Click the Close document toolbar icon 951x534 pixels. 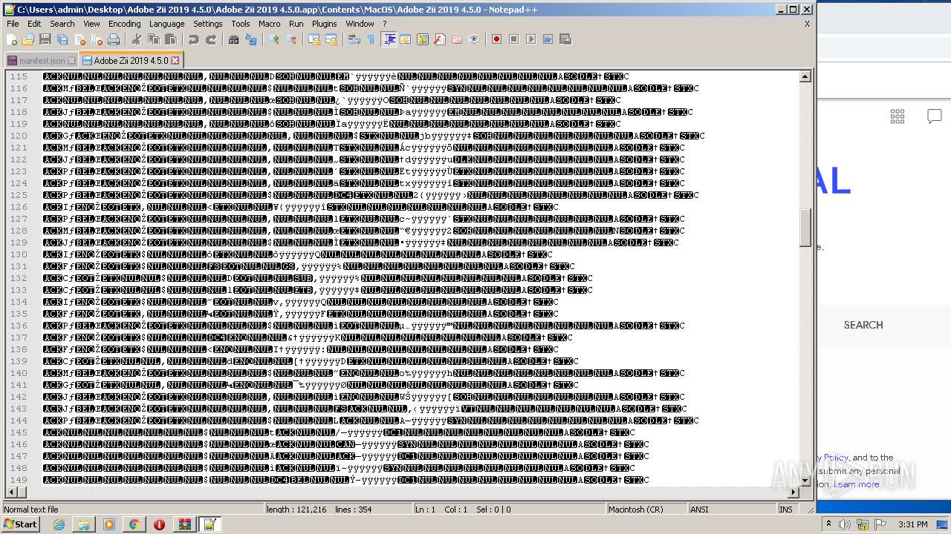click(x=79, y=39)
